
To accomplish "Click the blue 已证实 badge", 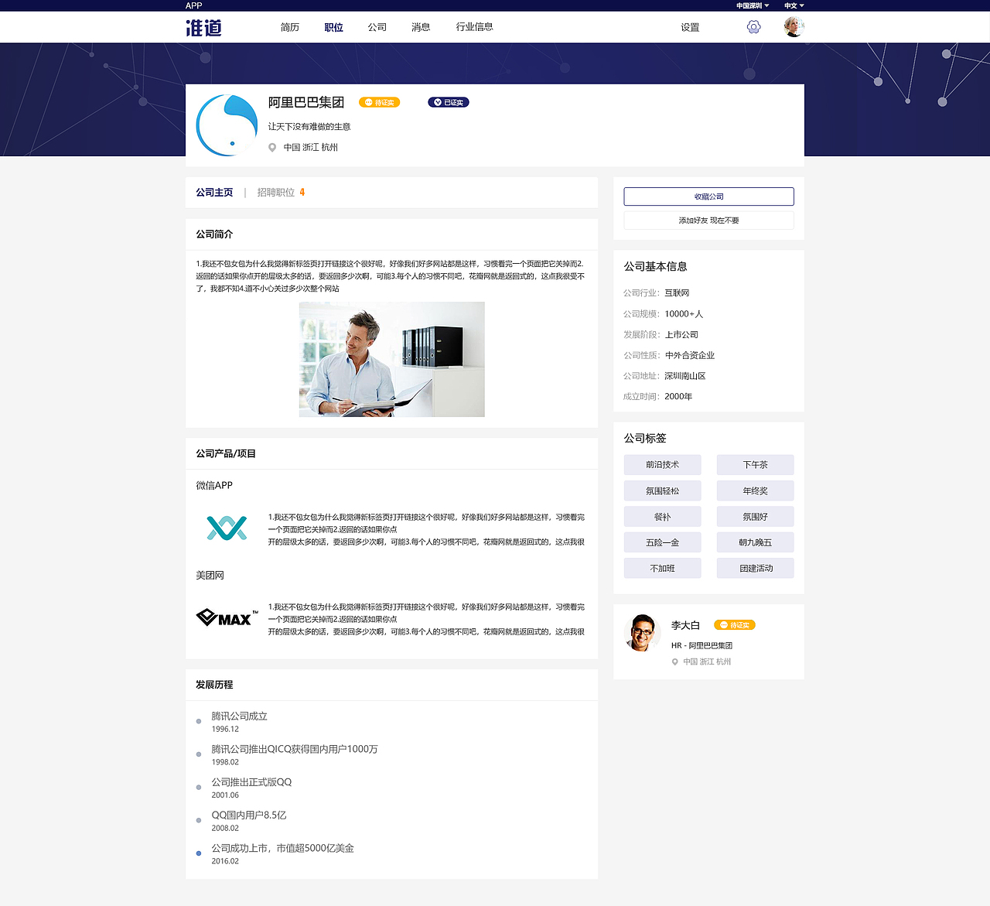I will 449,102.
